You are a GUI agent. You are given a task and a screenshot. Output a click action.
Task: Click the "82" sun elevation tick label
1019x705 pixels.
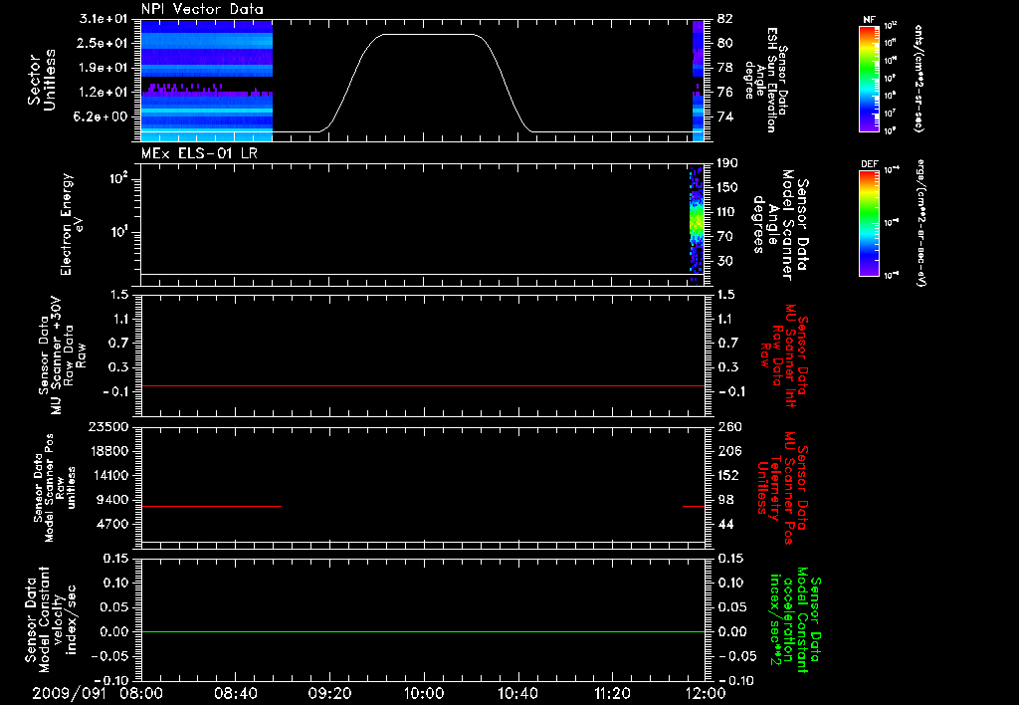tap(725, 19)
